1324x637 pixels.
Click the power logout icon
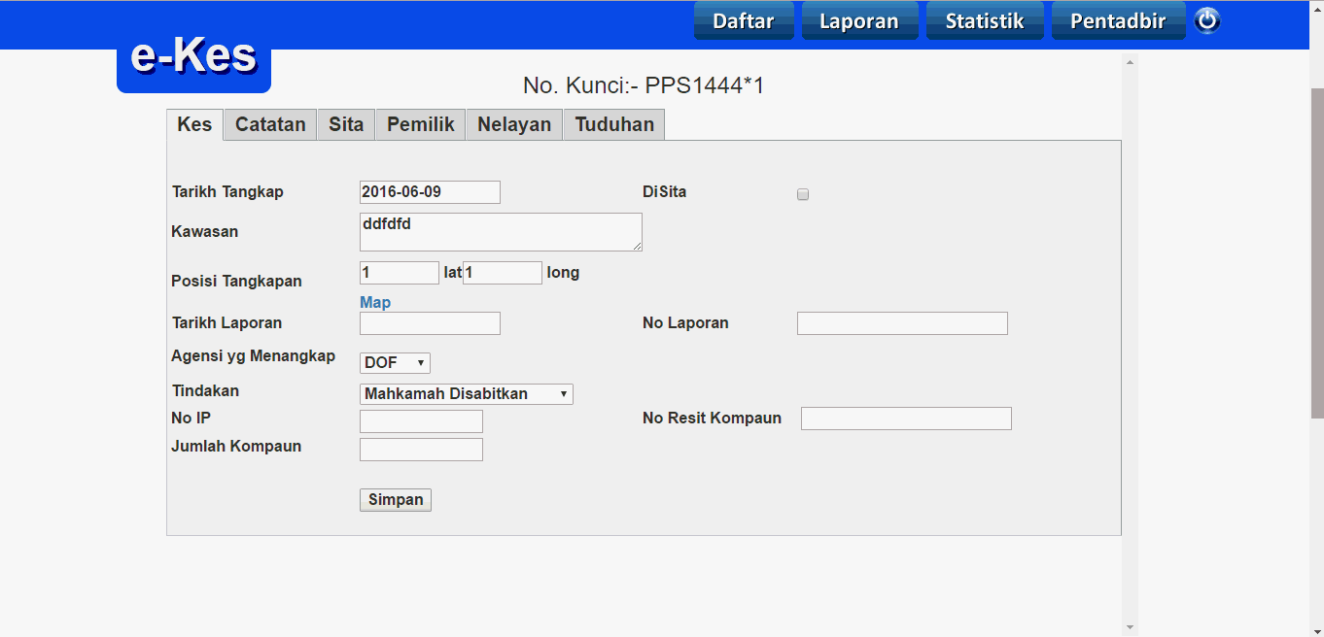click(1206, 20)
